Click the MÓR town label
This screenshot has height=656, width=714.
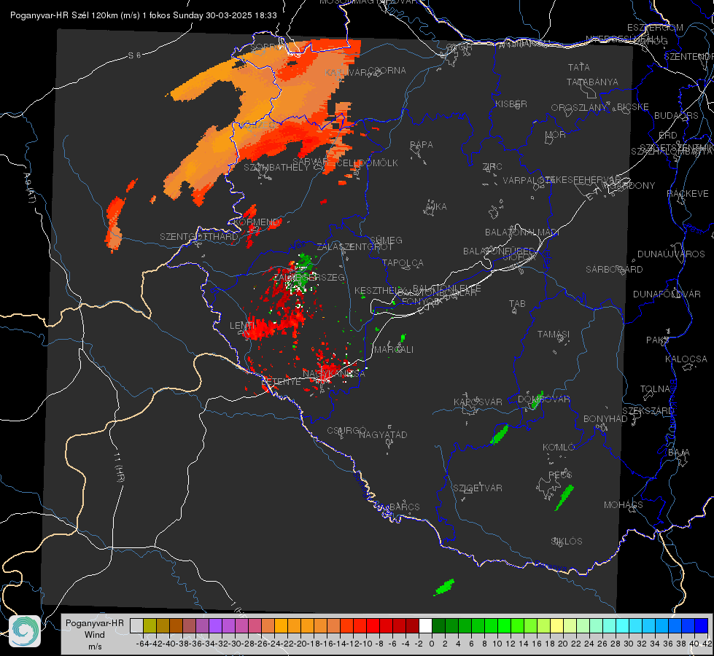[556, 135]
